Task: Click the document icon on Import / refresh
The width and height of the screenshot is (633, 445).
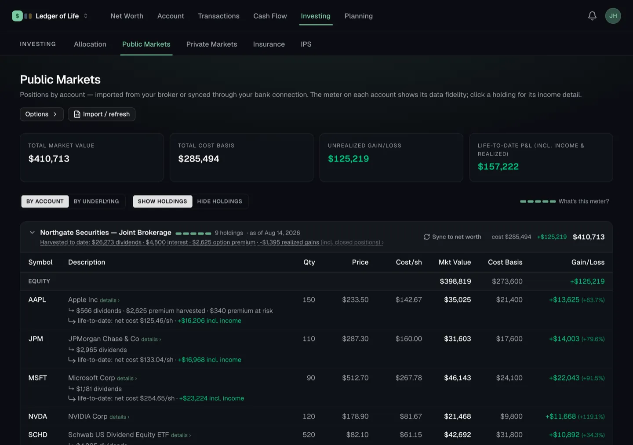Action: click(77, 114)
